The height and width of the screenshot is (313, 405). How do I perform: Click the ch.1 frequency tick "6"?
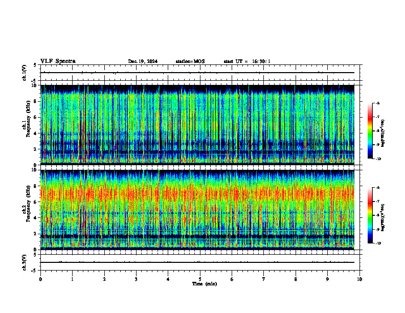pyautogui.click(x=36, y=117)
